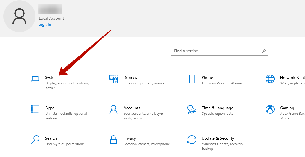The image size is (305, 157).
Task: Select the Apps heading
Action: tap(50, 108)
